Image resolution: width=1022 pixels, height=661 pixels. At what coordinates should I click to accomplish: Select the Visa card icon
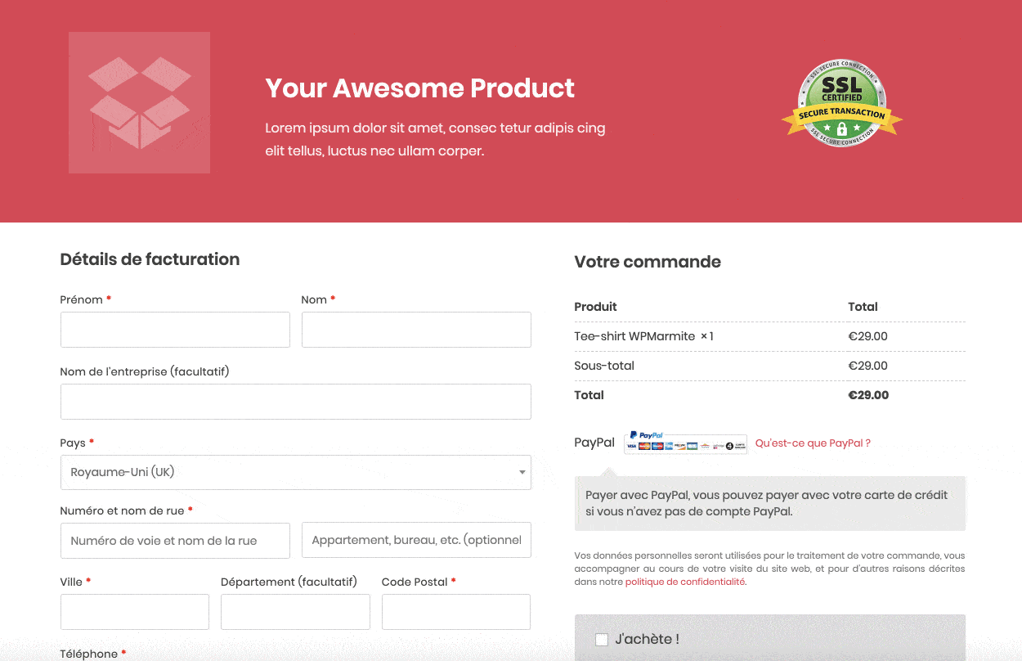[632, 446]
